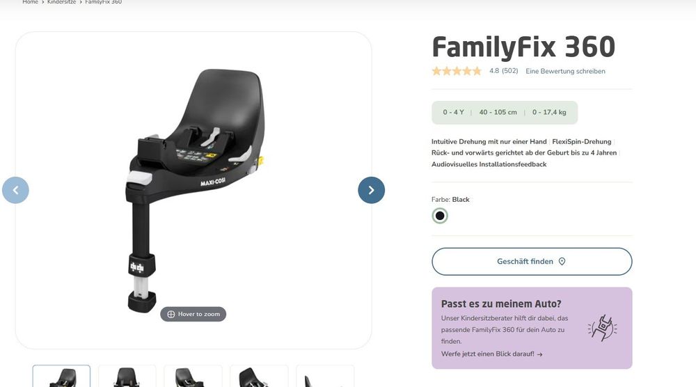Click the arrow after Werfe jetzt einen Blick darauf
The image size is (696, 387).
[x=540, y=354]
